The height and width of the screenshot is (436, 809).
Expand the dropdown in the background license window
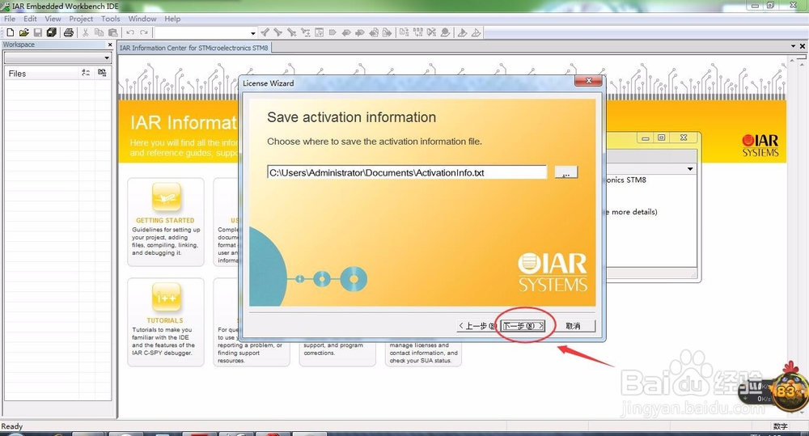690,169
